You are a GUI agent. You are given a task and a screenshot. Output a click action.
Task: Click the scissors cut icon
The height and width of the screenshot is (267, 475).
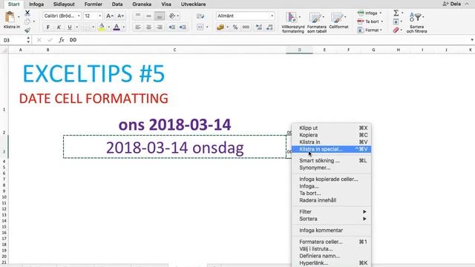click(27, 13)
